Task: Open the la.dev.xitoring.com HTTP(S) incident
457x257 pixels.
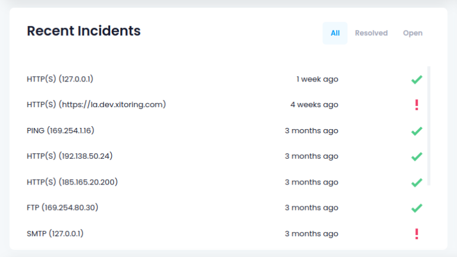Action: [x=96, y=105]
